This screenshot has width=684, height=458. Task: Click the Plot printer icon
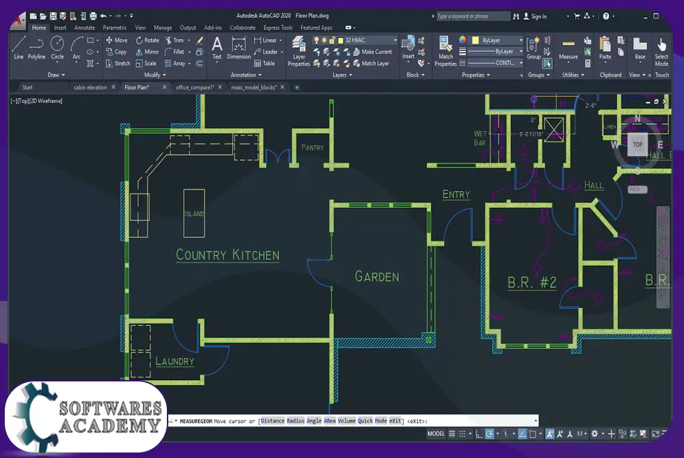[x=93, y=16]
